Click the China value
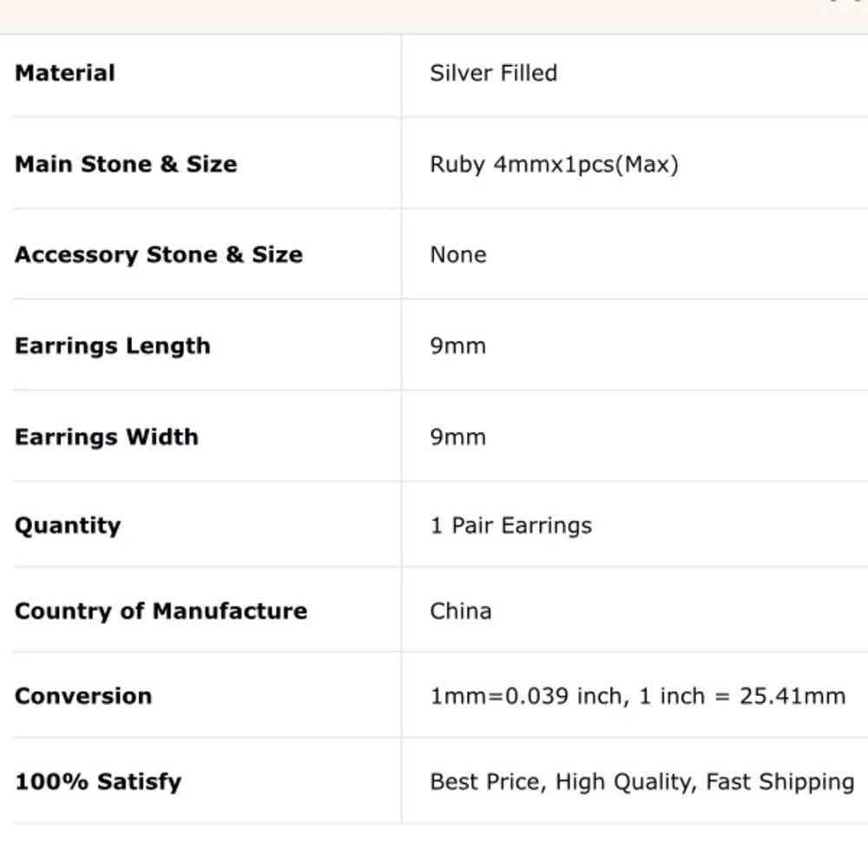Image resolution: width=868 pixels, height=868 pixels. (x=461, y=611)
